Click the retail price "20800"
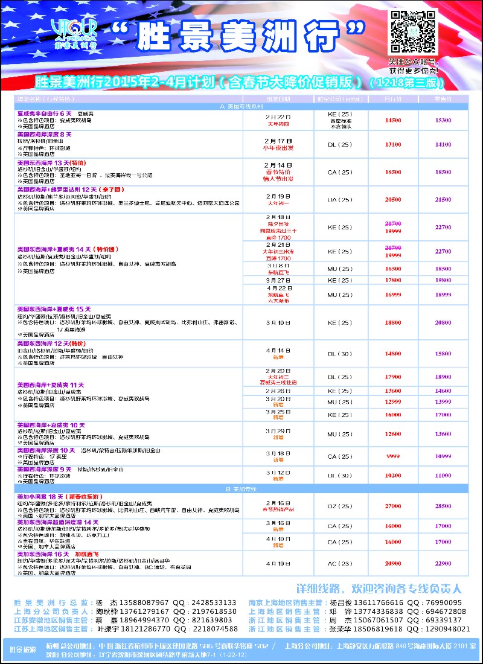Screen dimensions: 483x664 [443, 323]
